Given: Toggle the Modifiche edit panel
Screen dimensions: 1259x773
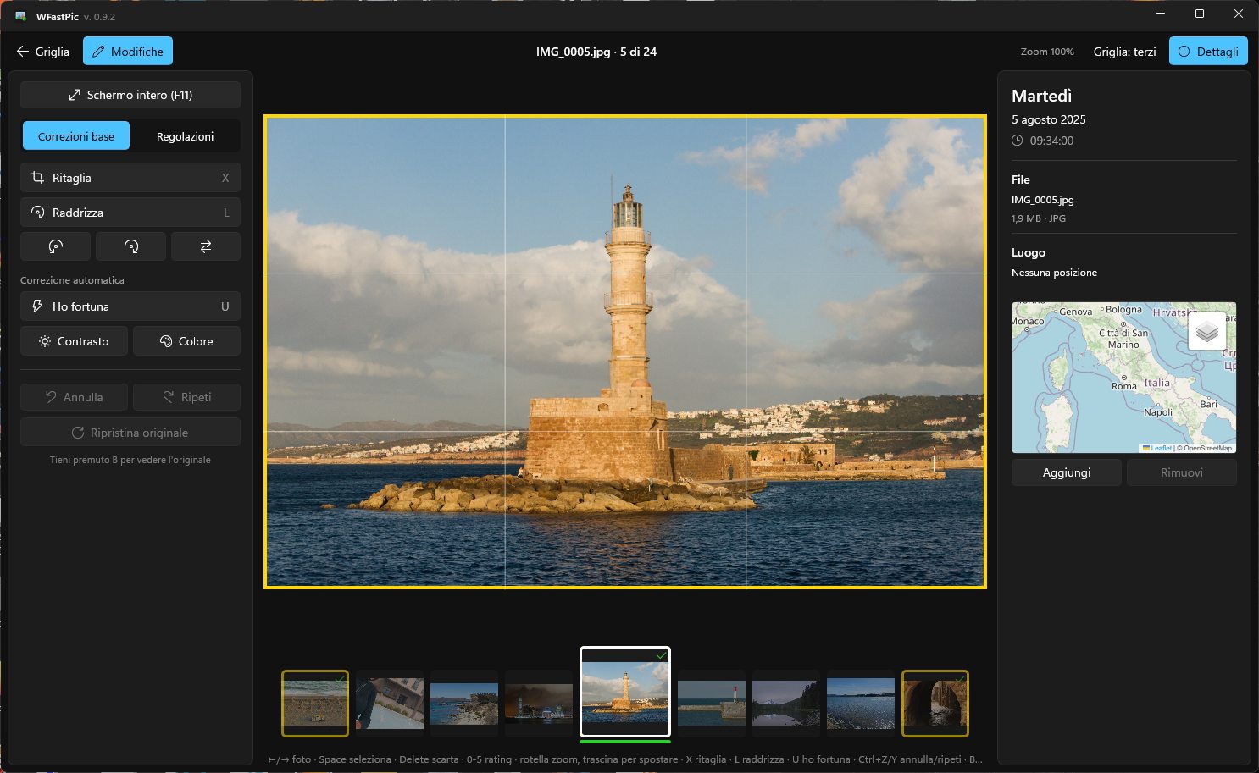Looking at the screenshot, I should (x=128, y=52).
